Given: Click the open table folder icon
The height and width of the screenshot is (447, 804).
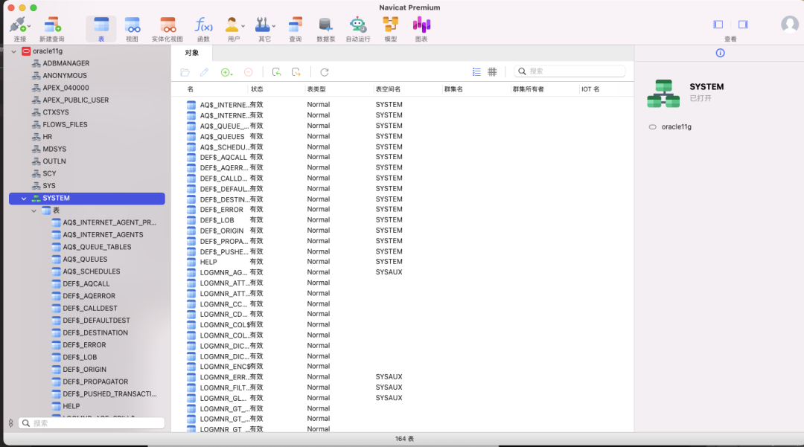Looking at the screenshot, I should (x=185, y=72).
